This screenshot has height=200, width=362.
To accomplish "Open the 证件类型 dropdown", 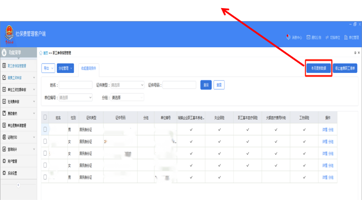I will [126, 85].
